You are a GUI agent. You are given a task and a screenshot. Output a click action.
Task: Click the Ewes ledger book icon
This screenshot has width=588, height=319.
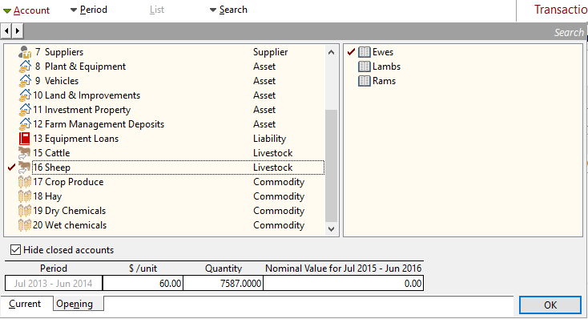pyautogui.click(x=364, y=52)
